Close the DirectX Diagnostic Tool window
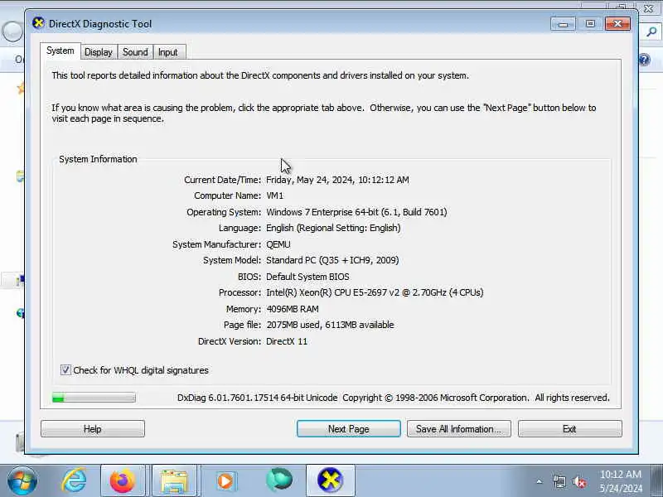This screenshot has width=663, height=497. tap(617, 24)
